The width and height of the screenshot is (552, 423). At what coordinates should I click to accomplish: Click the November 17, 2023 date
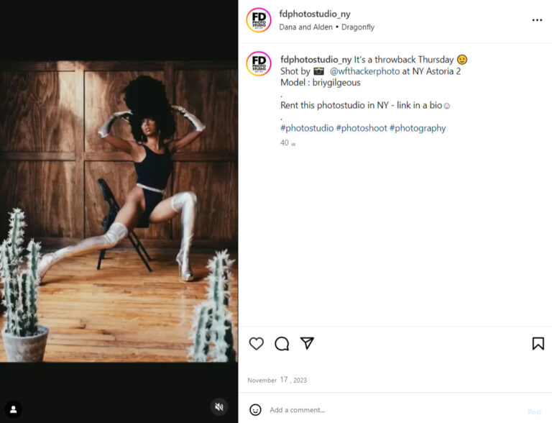click(277, 380)
